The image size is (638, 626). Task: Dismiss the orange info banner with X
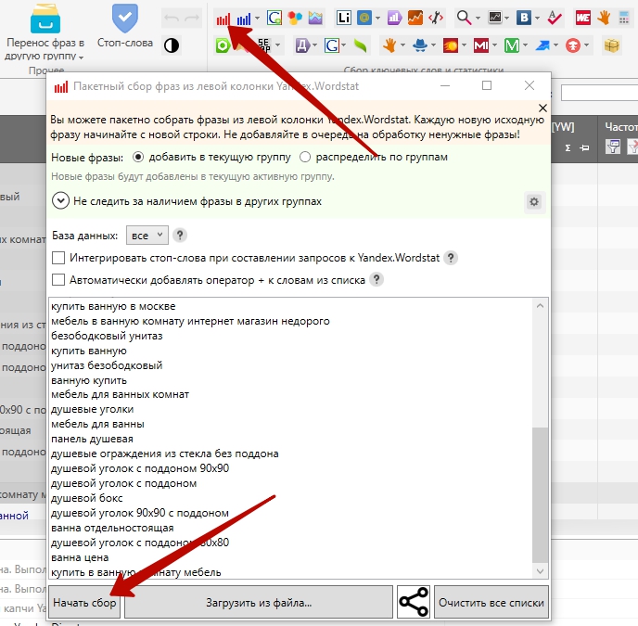tap(542, 109)
